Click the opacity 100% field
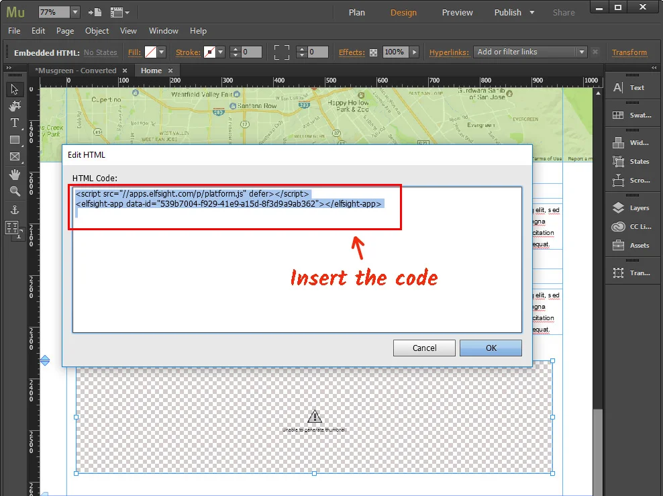663x496 pixels. point(396,52)
